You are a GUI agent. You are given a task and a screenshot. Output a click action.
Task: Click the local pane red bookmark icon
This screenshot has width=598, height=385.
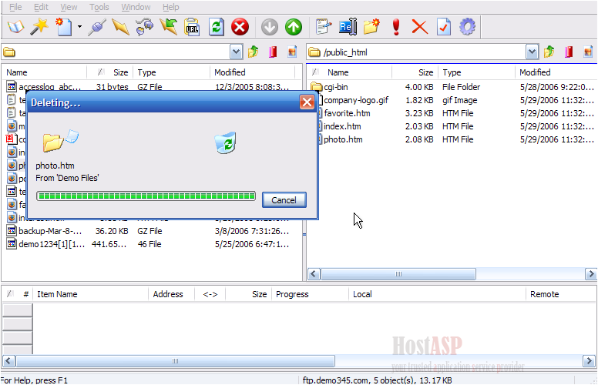point(273,52)
